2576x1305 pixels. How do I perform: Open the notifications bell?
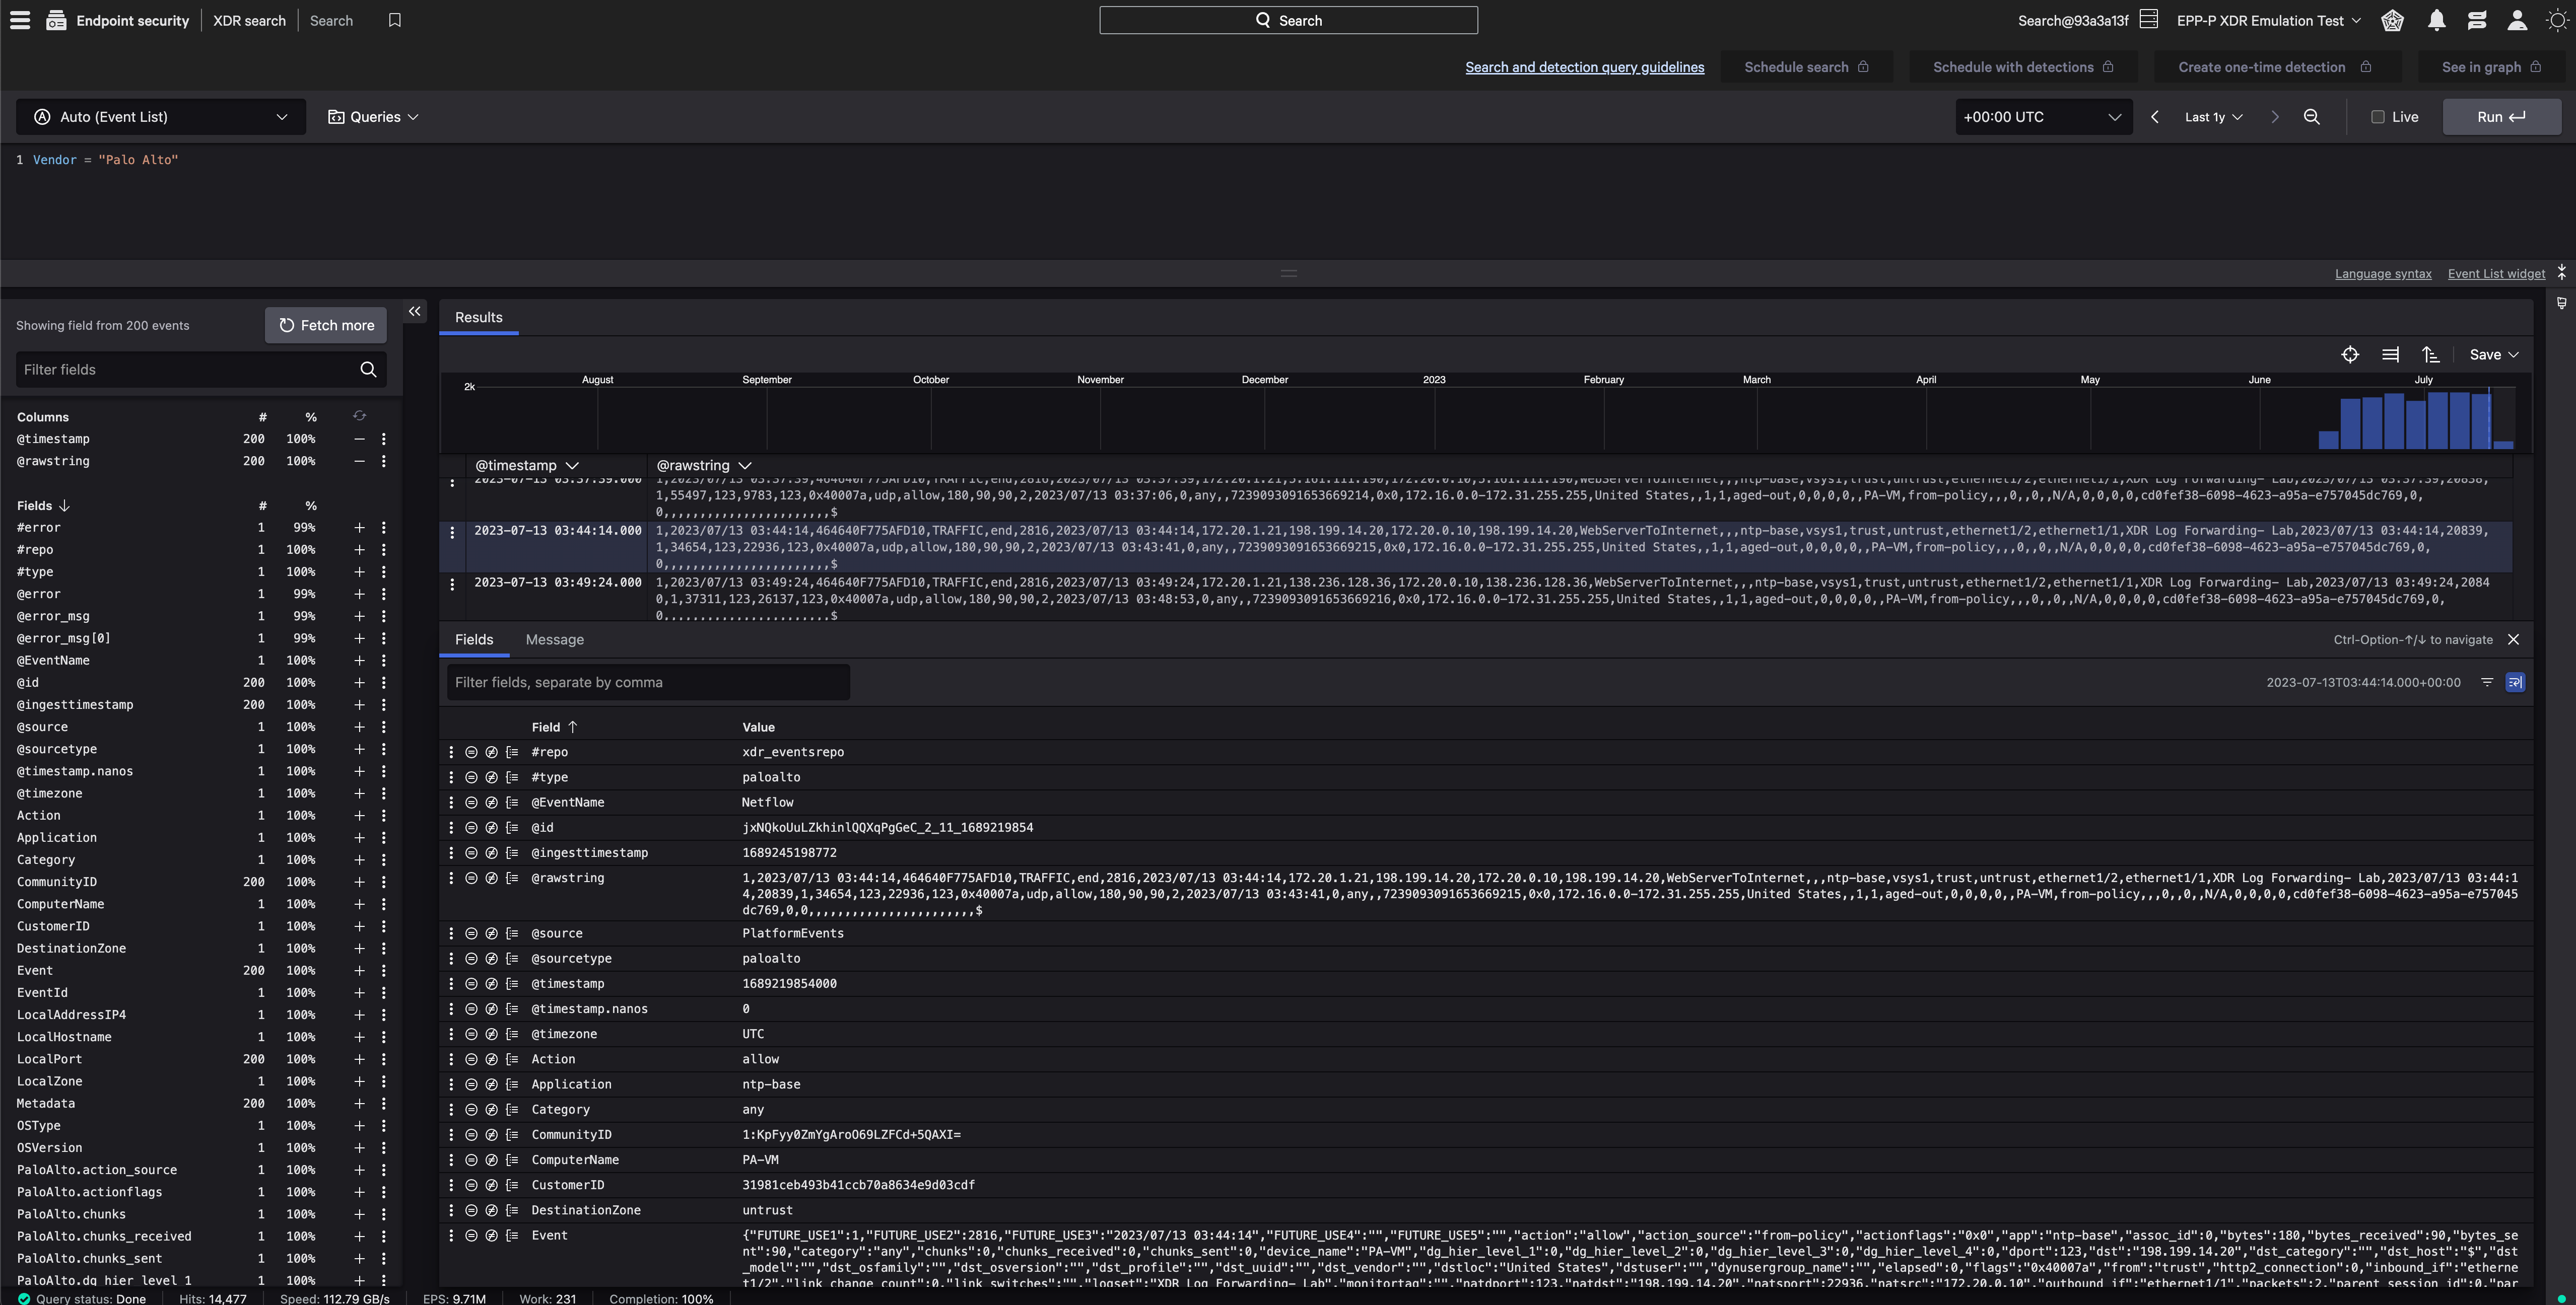[x=2436, y=20]
